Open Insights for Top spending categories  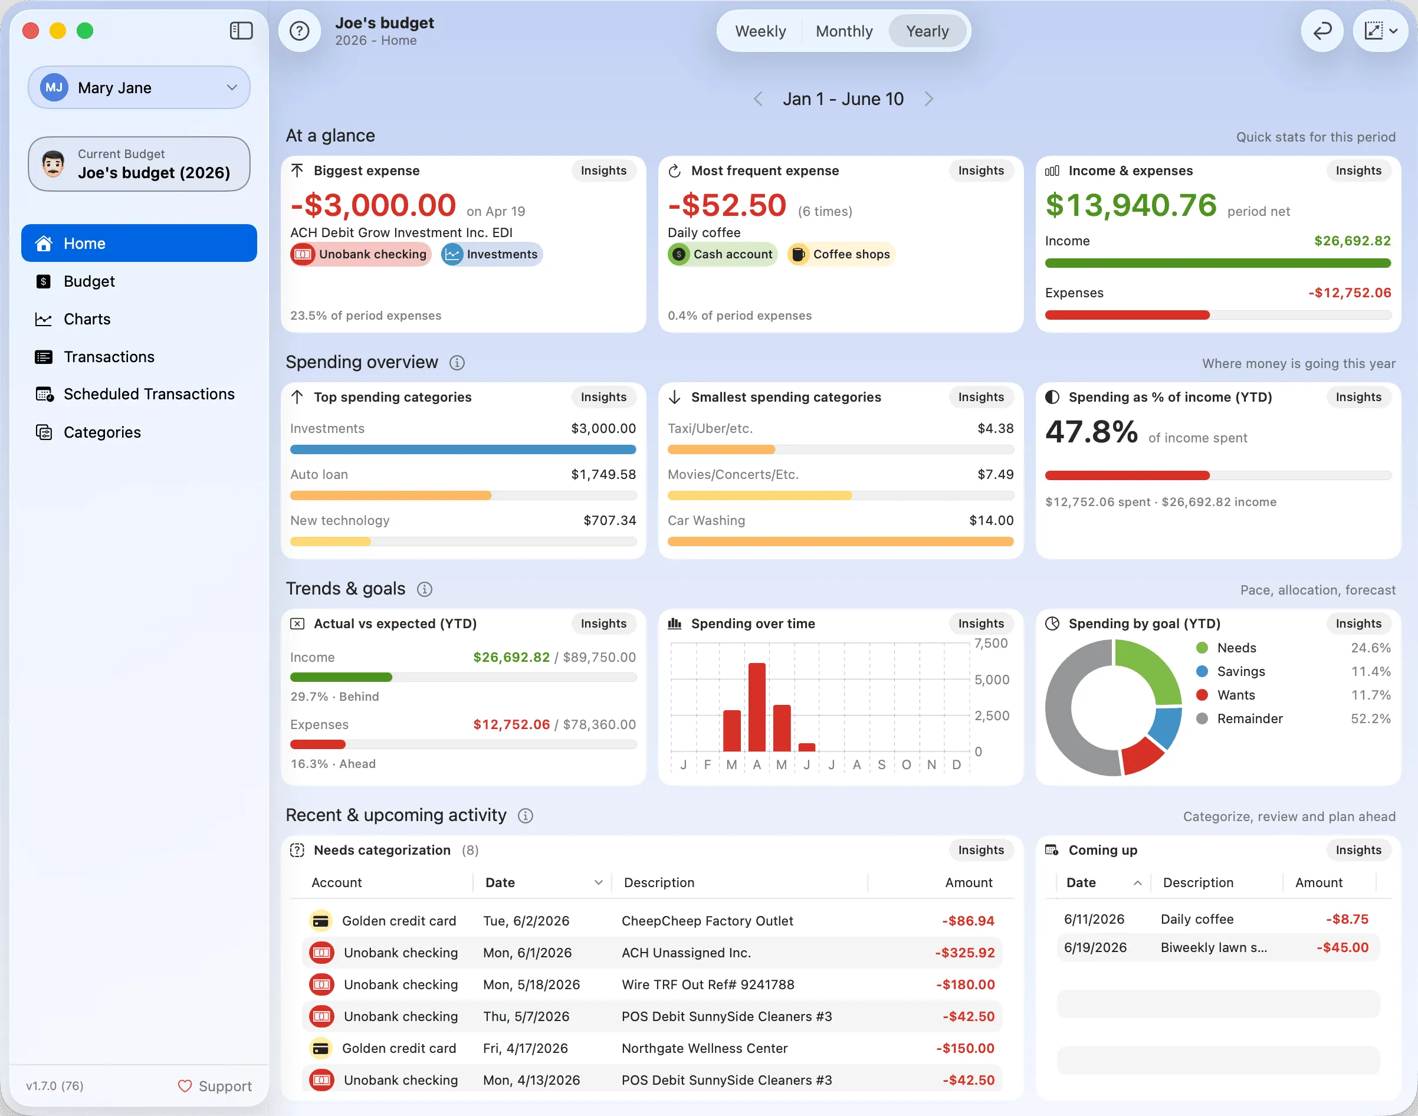603,396
